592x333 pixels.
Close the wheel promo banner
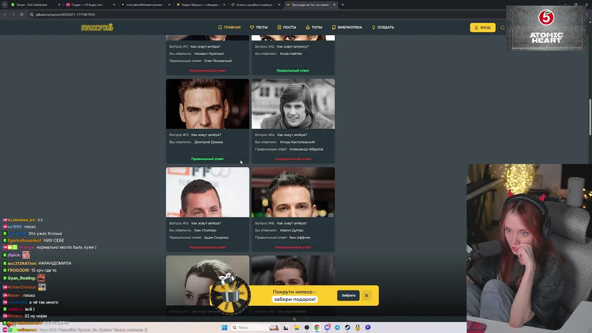pyautogui.click(x=366, y=296)
